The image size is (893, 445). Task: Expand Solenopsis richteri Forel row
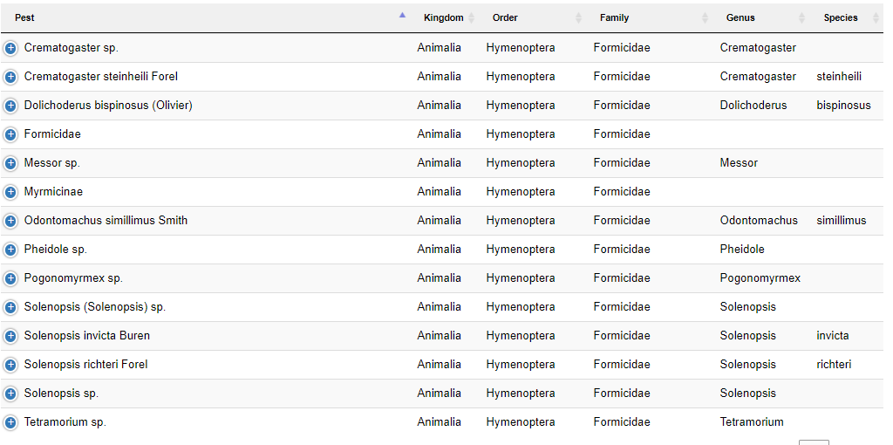coord(10,366)
